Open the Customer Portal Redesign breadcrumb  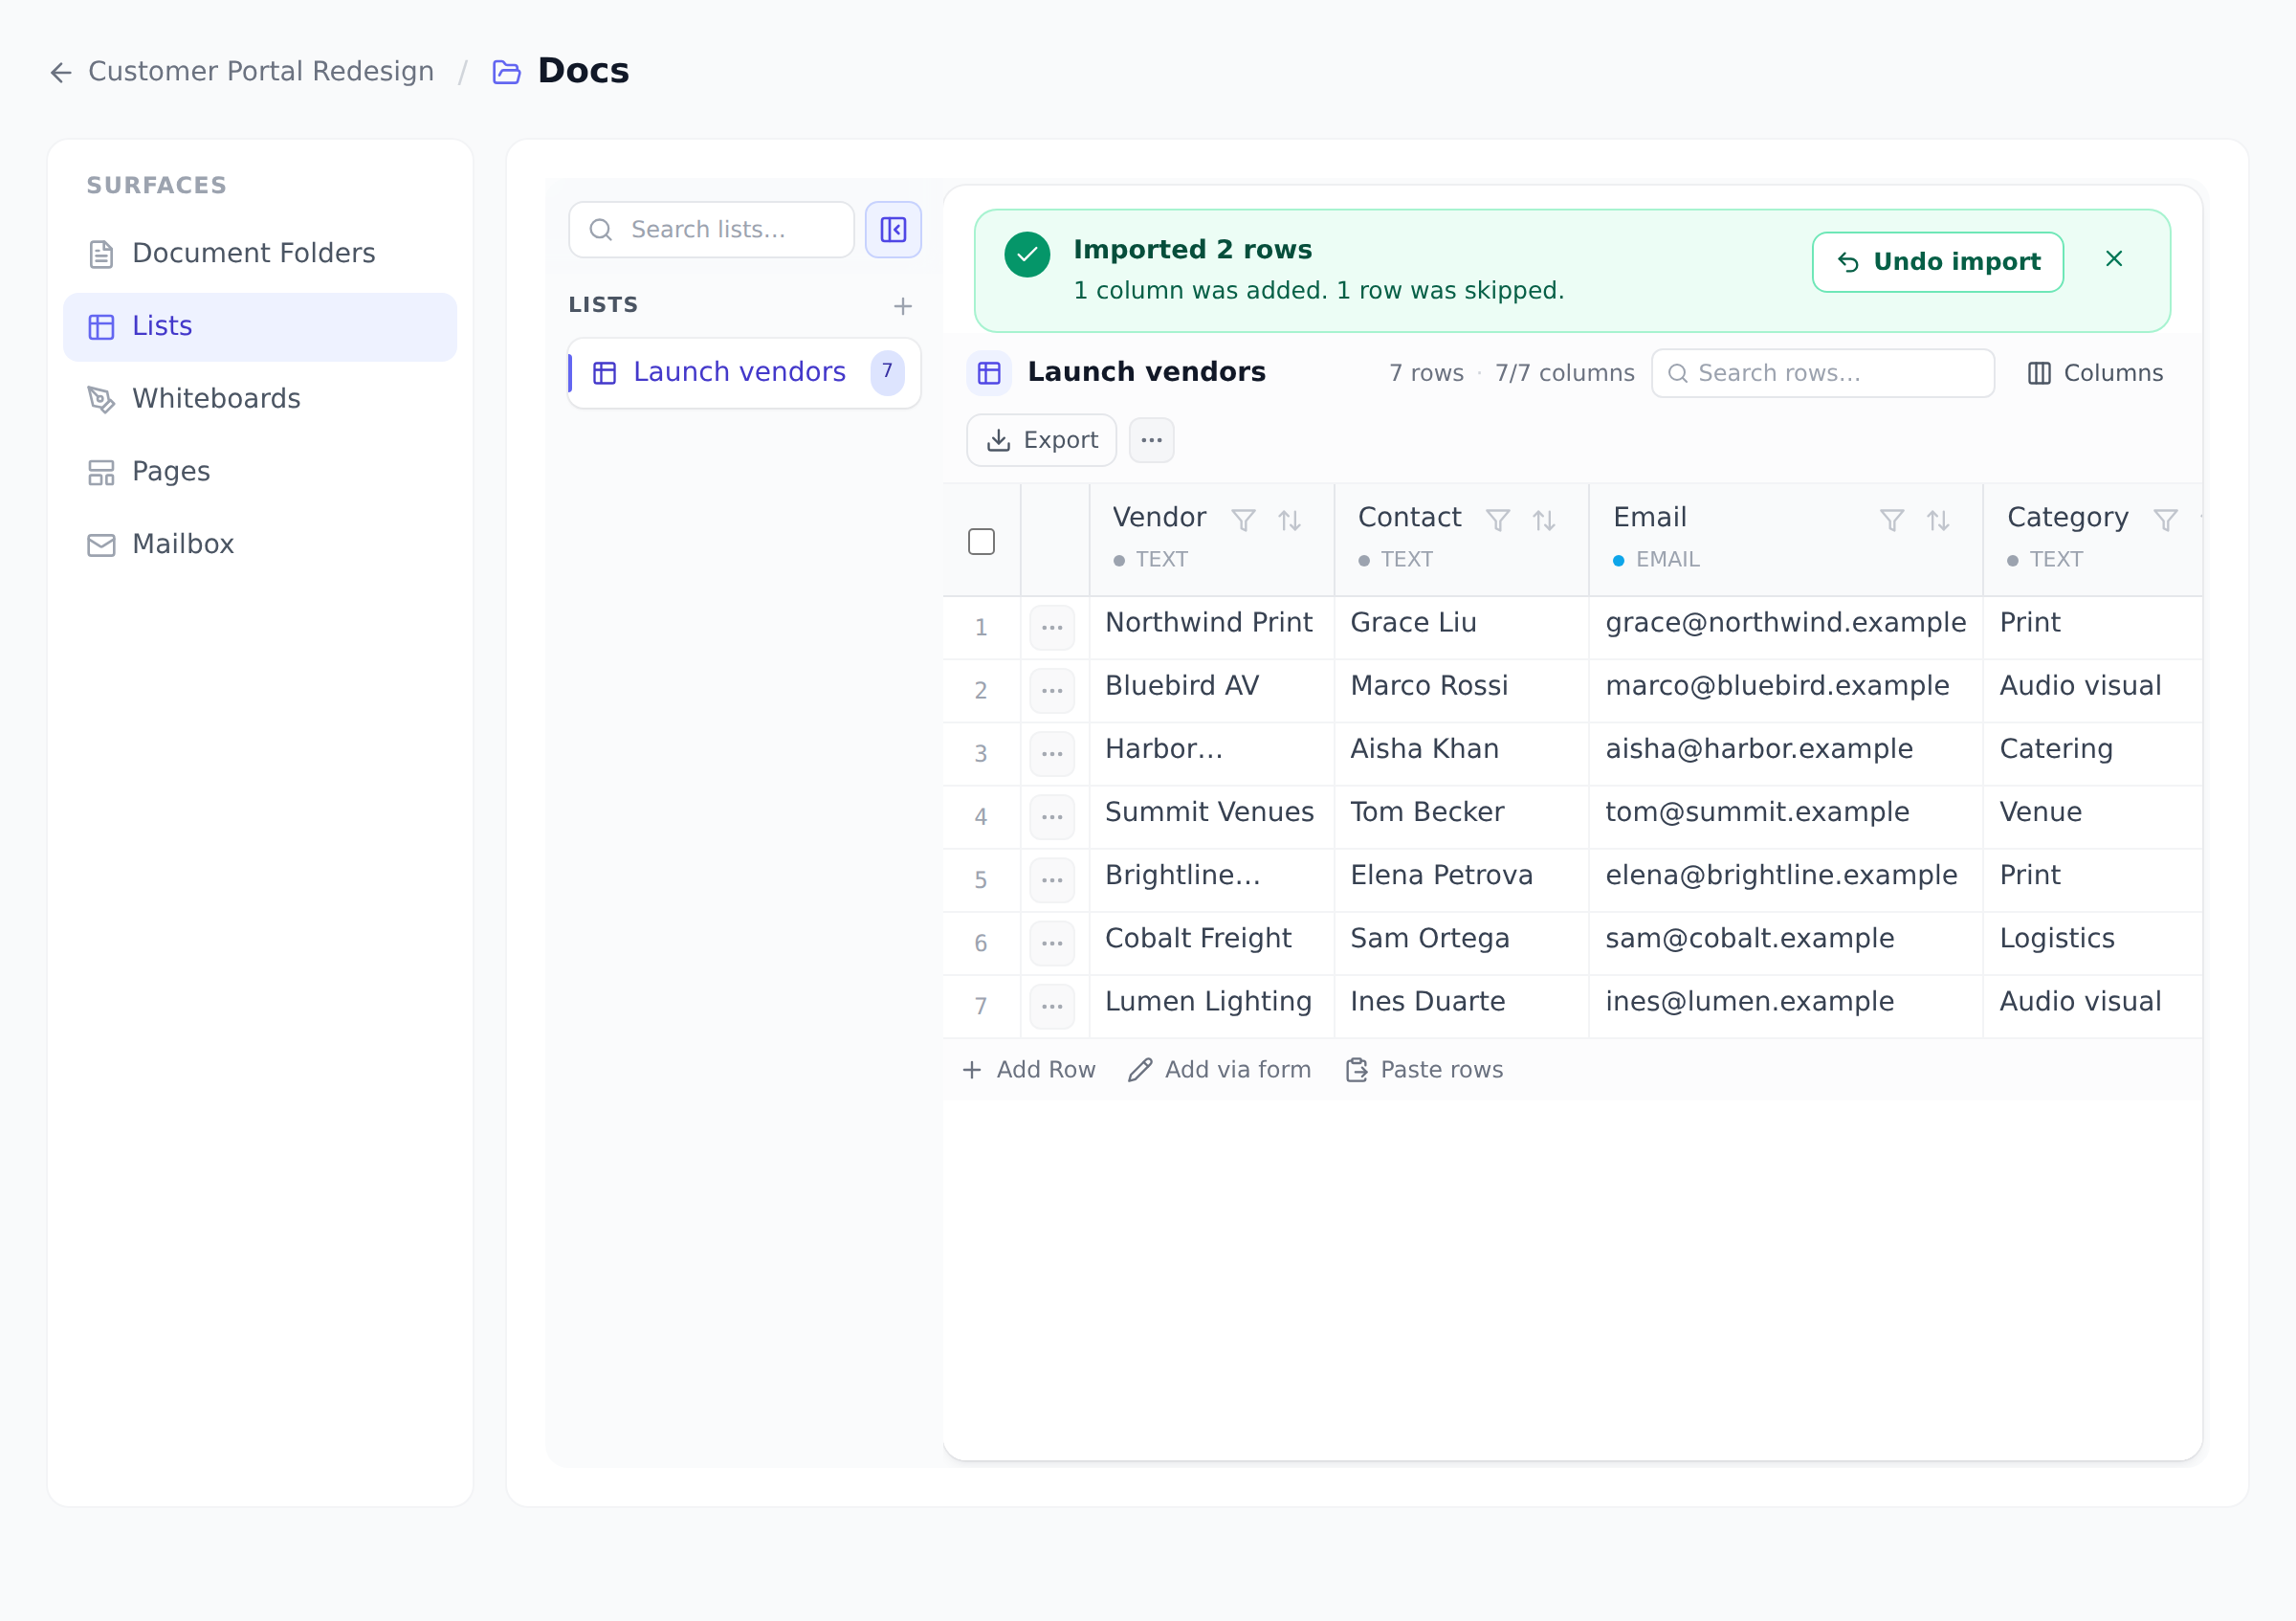click(261, 72)
